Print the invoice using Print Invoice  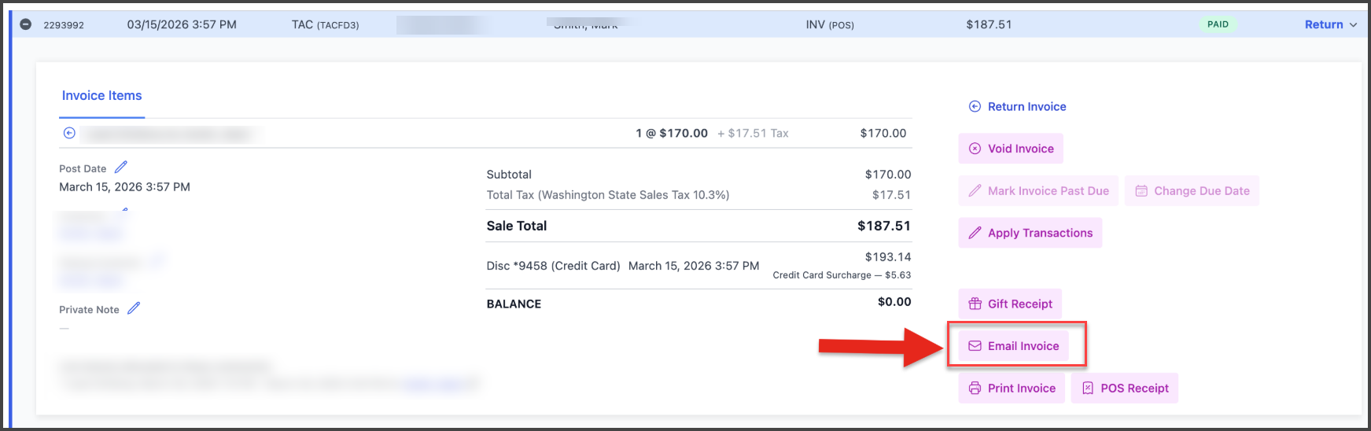point(1012,389)
